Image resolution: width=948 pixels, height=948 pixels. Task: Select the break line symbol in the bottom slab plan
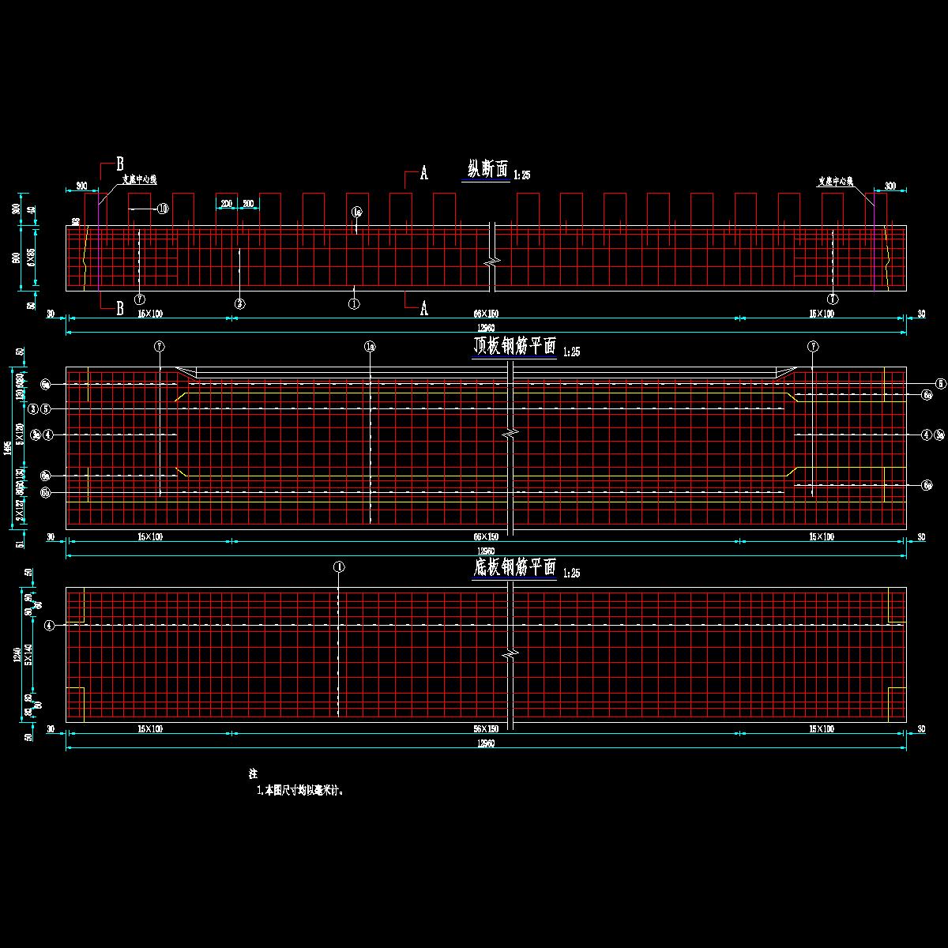(x=512, y=654)
